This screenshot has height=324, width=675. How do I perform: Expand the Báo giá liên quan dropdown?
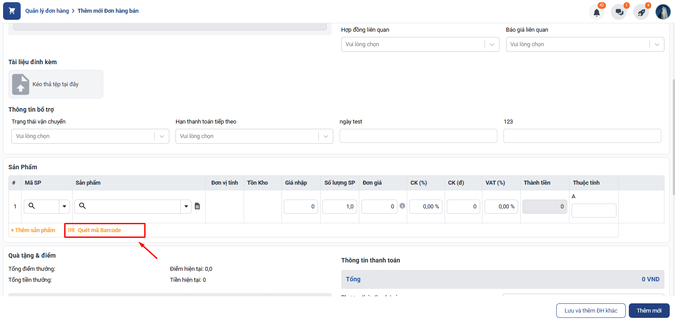[657, 44]
